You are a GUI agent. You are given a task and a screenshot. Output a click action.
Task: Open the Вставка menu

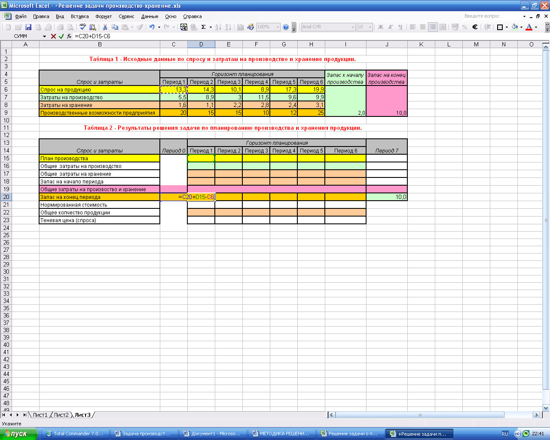tap(79, 16)
